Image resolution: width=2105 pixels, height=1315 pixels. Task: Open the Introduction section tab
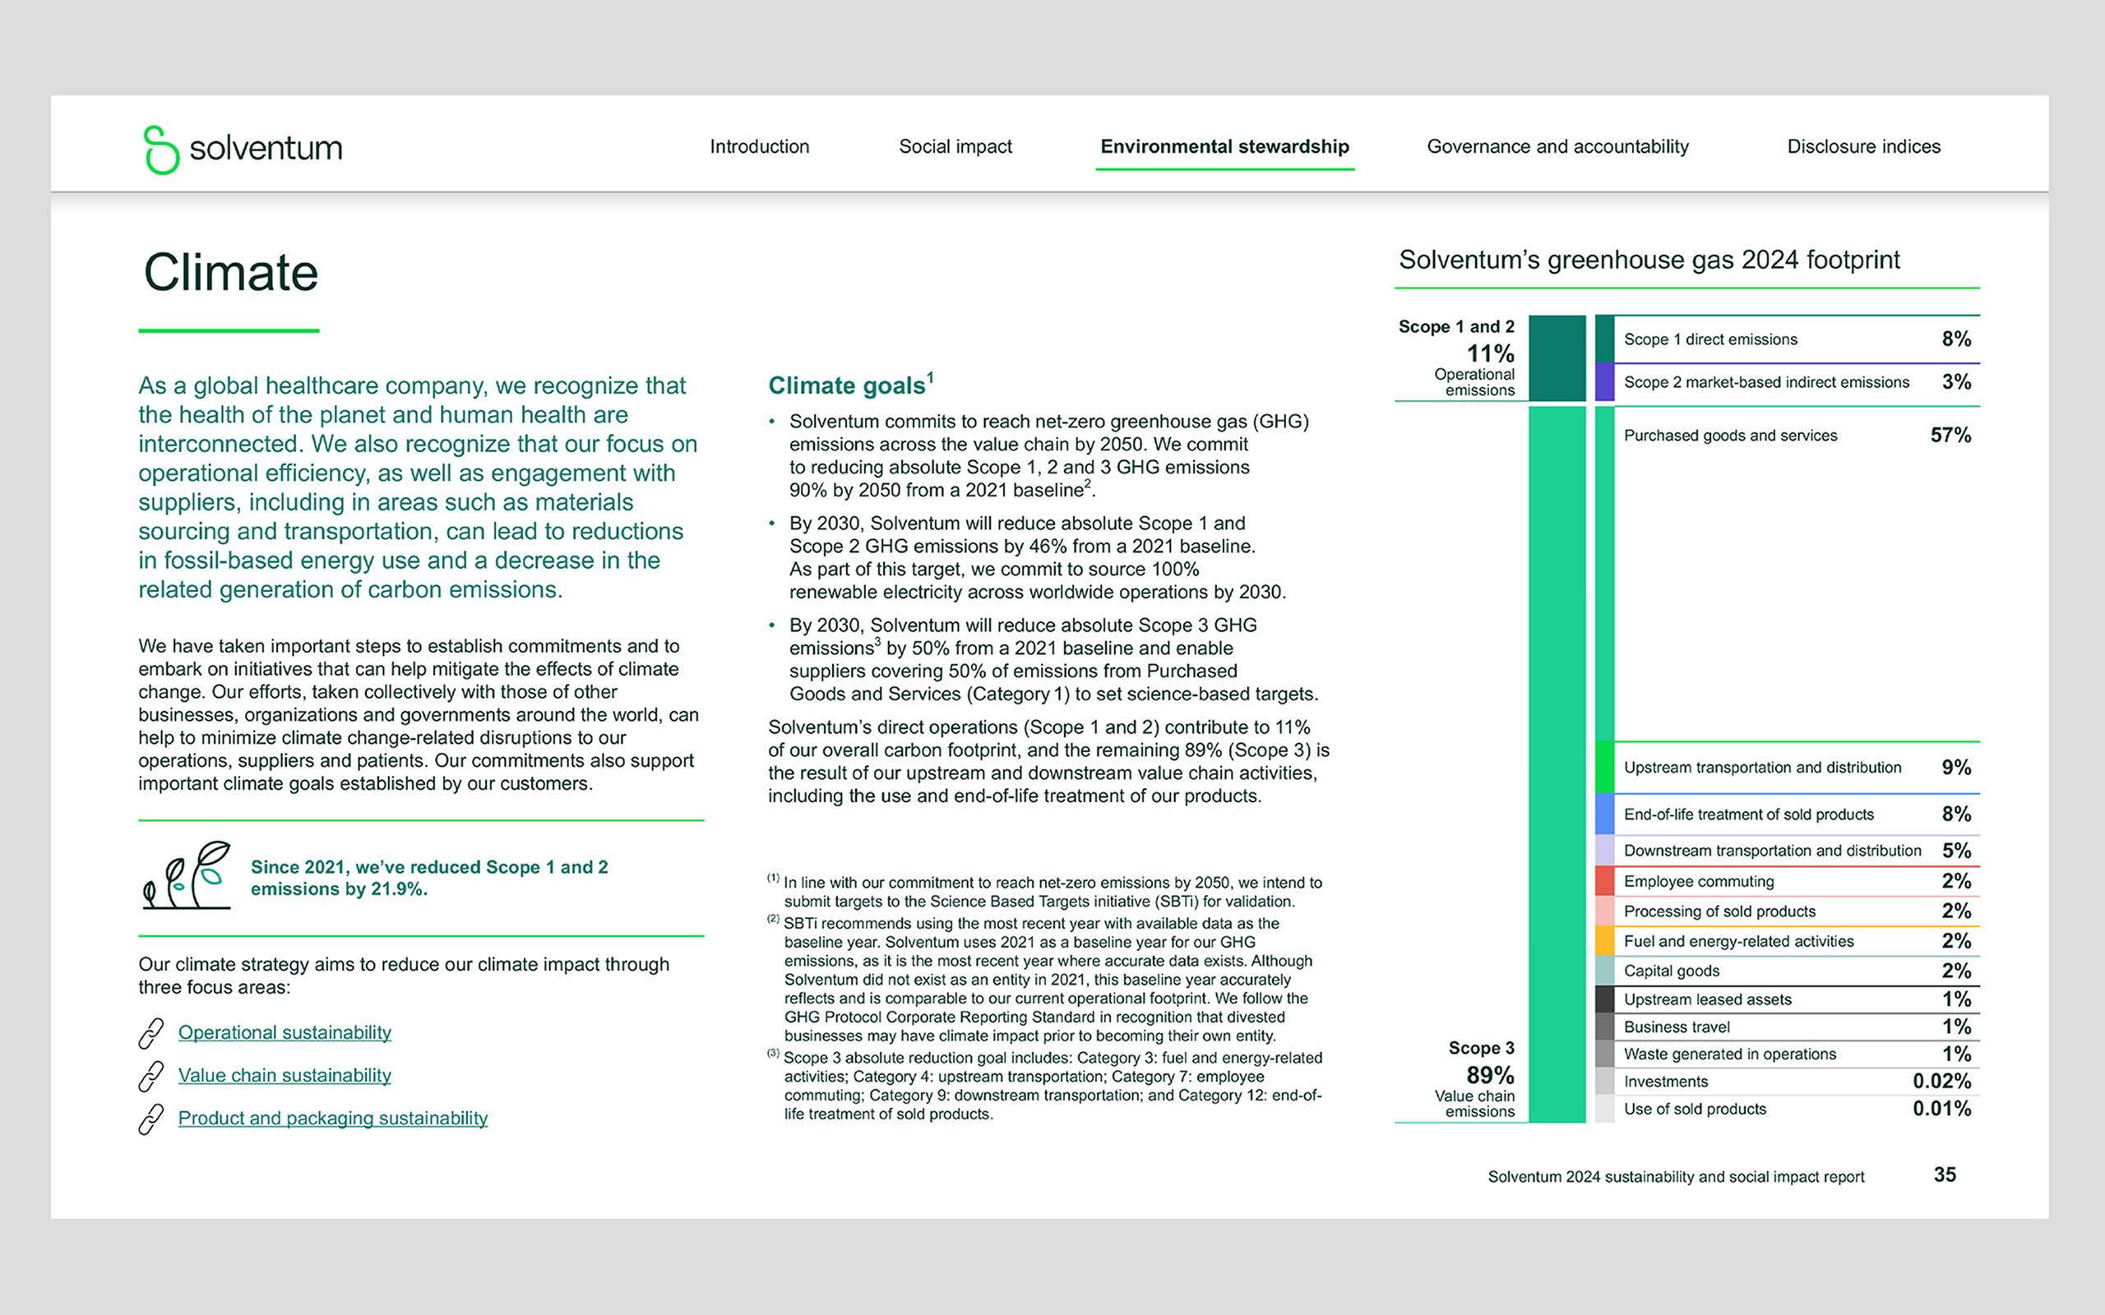758,147
